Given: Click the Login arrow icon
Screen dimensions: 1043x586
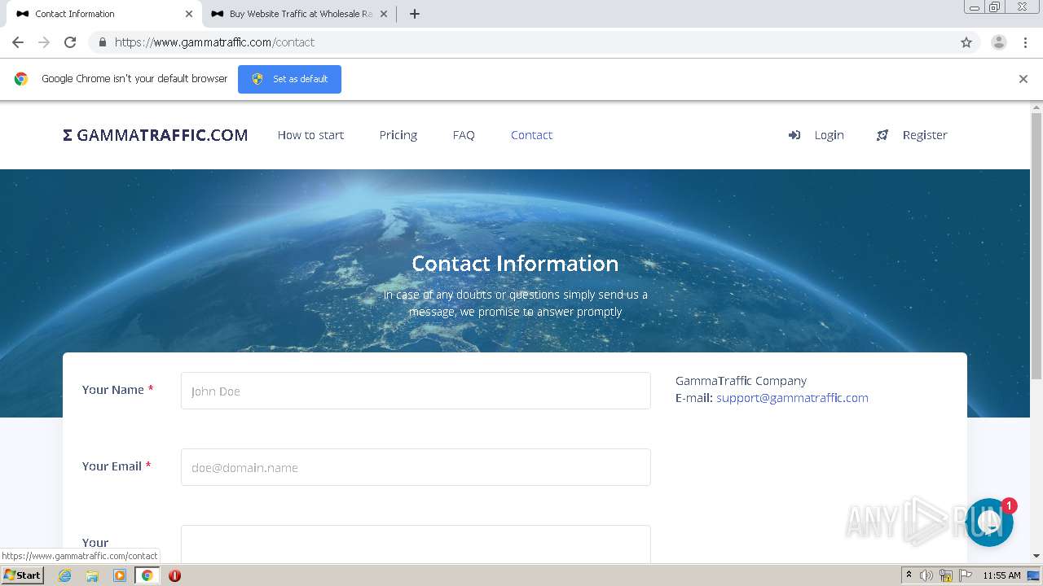Looking at the screenshot, I should pyautogui.click(x=794, y=135).
